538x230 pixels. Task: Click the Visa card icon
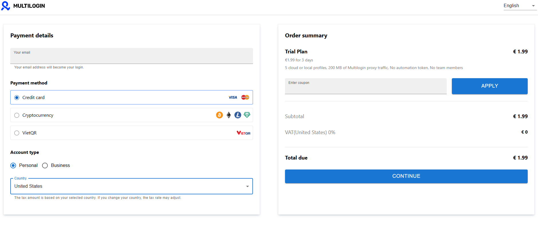(233, 97)
